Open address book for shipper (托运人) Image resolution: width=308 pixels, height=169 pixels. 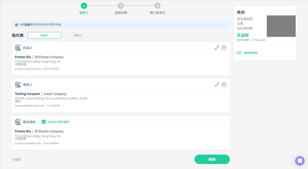pos(224,48)
